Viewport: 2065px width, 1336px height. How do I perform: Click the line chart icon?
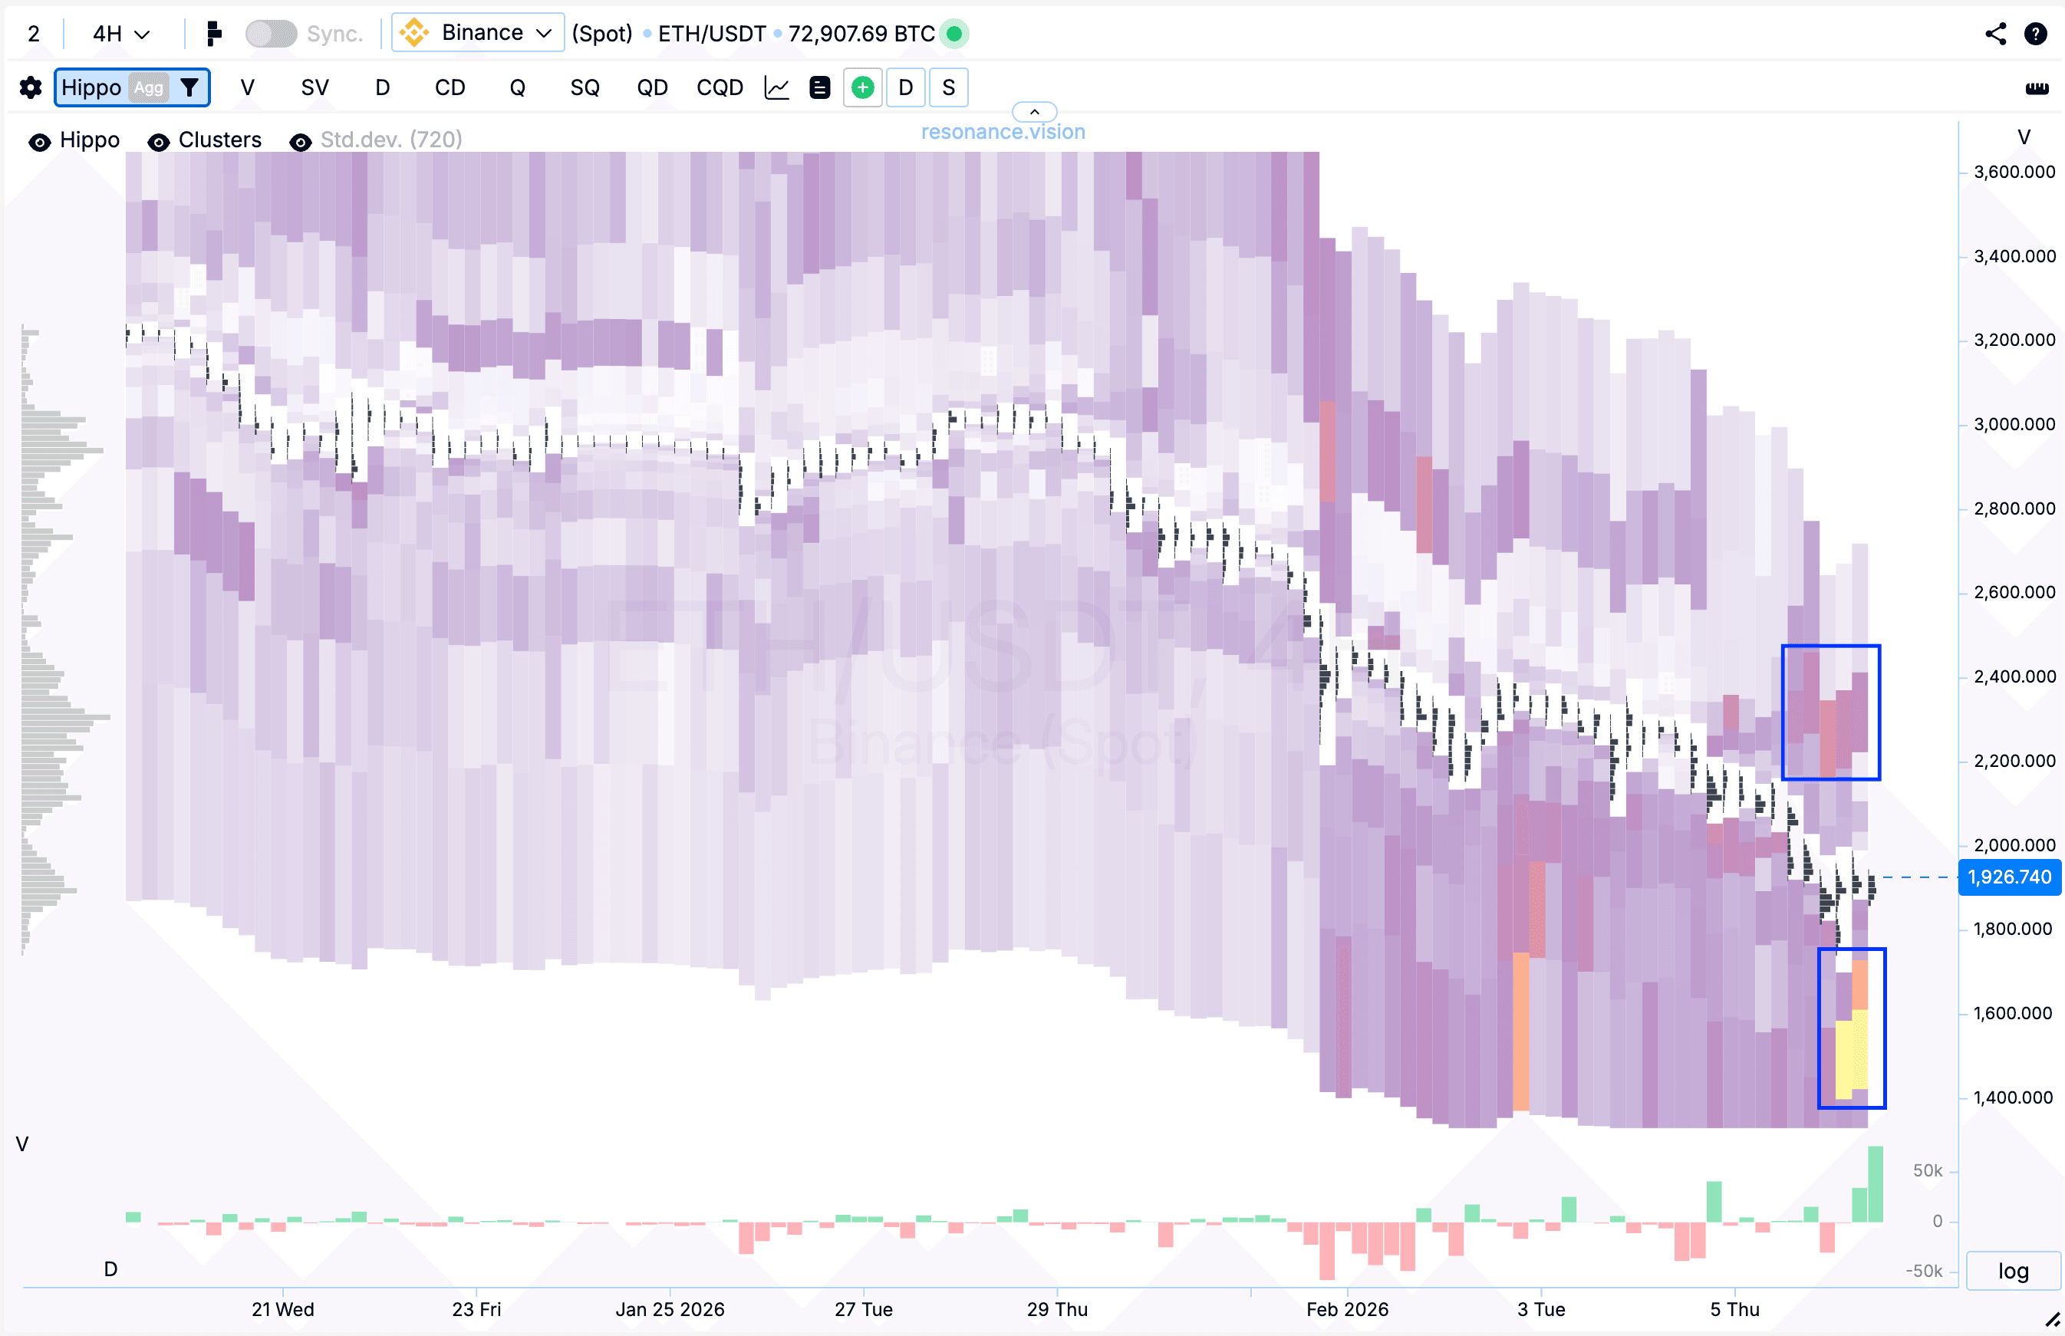coord(776,87)
